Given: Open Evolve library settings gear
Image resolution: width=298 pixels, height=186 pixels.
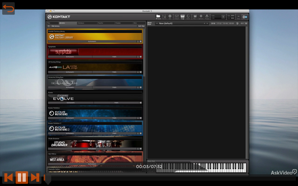Looking at the screenshot, I should (141, 103).
